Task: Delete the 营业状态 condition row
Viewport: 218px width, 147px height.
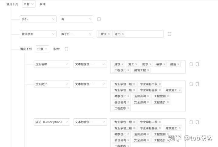Action: click(x=169, y=34)
